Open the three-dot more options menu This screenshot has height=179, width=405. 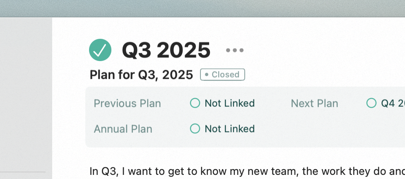(235, 50)
